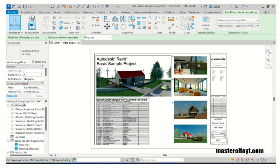Expand the Vistas 3D tree node
Viewport: 280px width, 168px height.
(12, 113)
